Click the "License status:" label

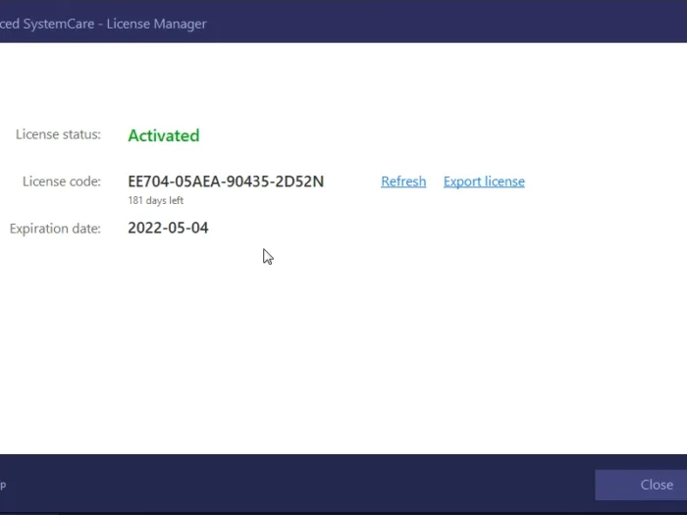click(x=58, y=134)
